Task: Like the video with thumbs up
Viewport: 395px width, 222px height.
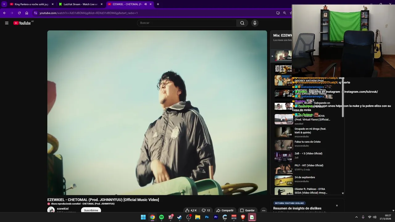Action: point(191,211)
